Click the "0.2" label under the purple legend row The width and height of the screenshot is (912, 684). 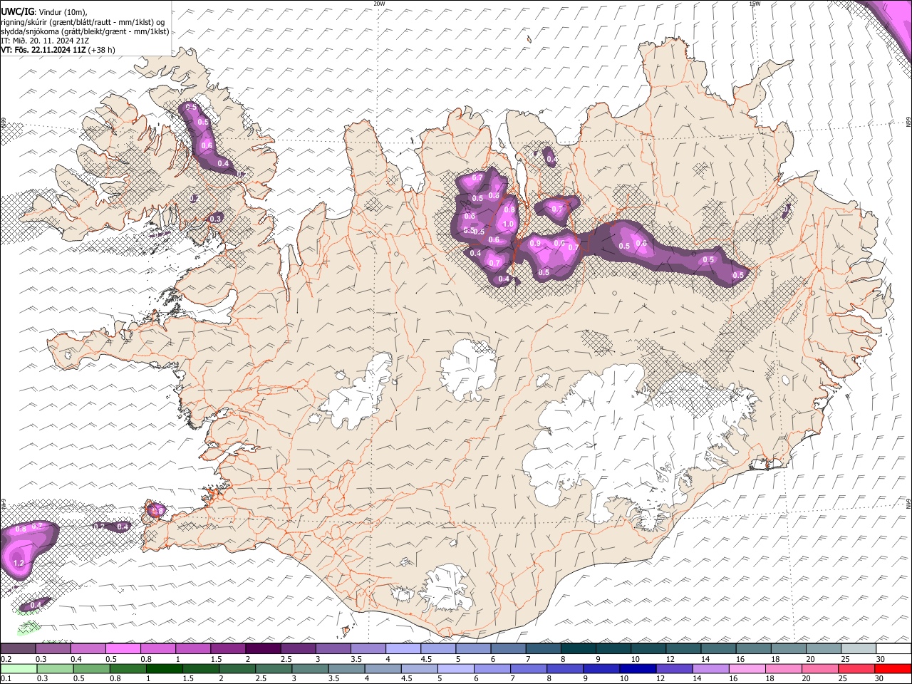[x=6, y=659]
